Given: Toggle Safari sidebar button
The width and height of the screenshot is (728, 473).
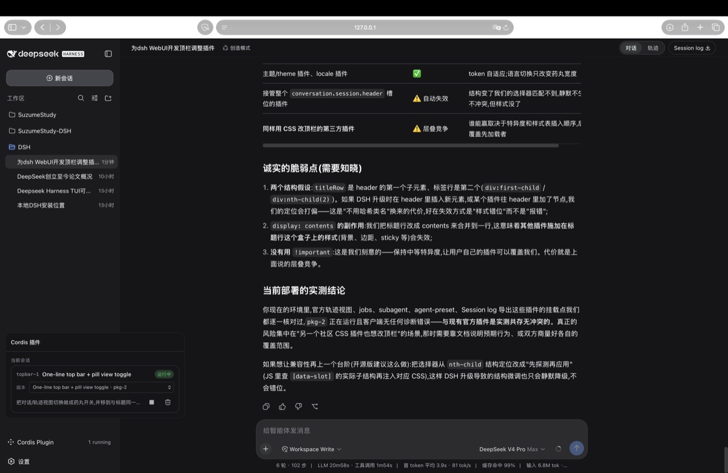Looking at the screenshot, I should pyautogui.click(x=13, y=27).
